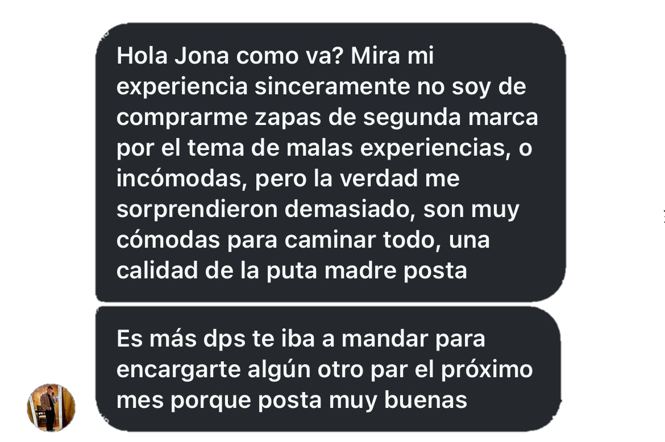Click the word 'buenas' ending the second message
The image size is (665, 442).
pyautogui.click(x=425, y=400)
